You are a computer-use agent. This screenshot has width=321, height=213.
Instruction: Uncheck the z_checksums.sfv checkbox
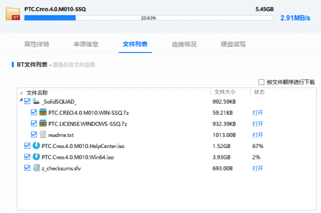[x=27, y=168]
